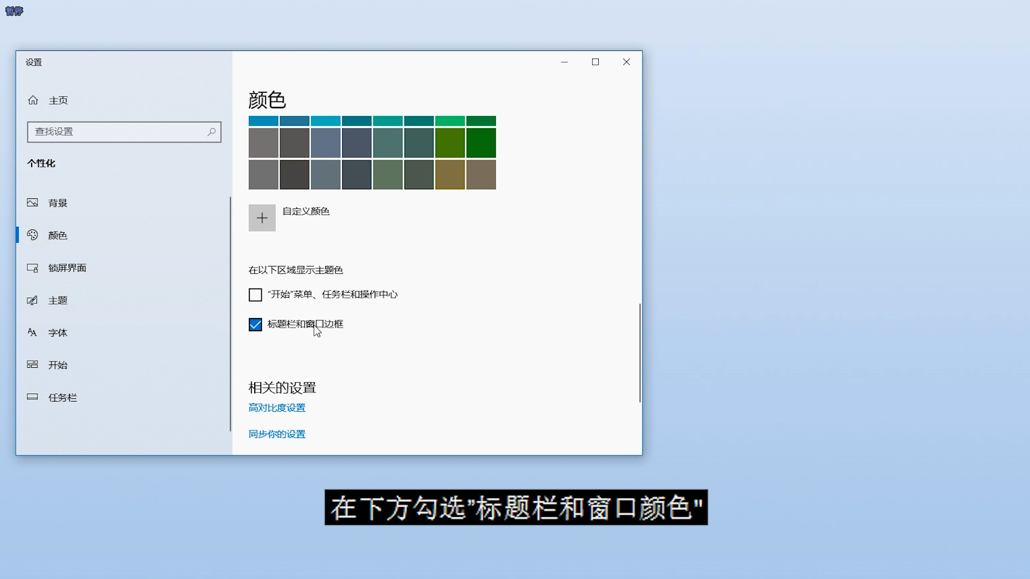Click the 背景 picture icon

[33, 203]
